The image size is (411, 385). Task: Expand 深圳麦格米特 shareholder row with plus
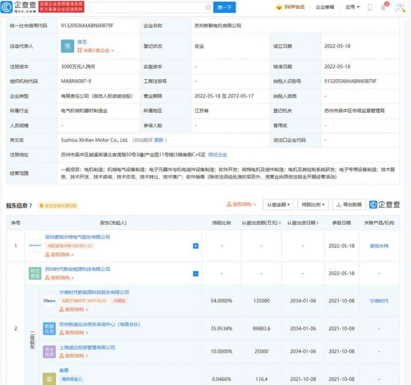click(196, 246)
